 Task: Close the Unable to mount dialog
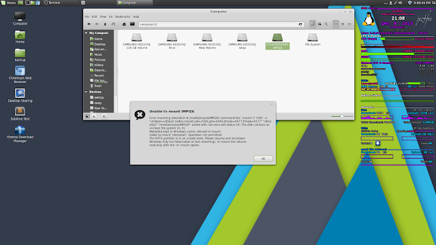(x=272, y=104)
